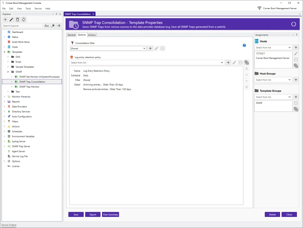Image resolution: width=303 pixels, height=228 pixels.
Task: Type in the Search Explorer field
Action: click(22, 26)
